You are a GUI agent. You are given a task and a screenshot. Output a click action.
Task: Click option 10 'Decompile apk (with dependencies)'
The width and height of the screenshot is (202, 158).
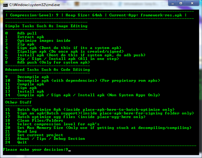click(83, 81)
